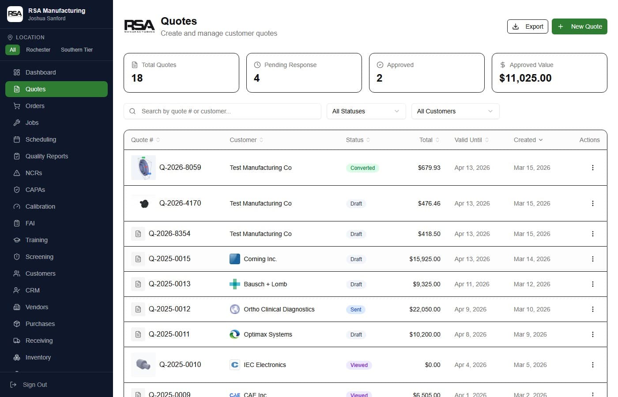This screenshot has height=397, width=618.
Task: Click the document icon beside Q-2025-0015
Action: point(138,259)
